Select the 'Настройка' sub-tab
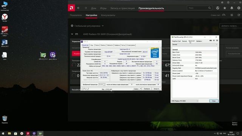Viewport: 242px width, 136px height. point(92,15)
